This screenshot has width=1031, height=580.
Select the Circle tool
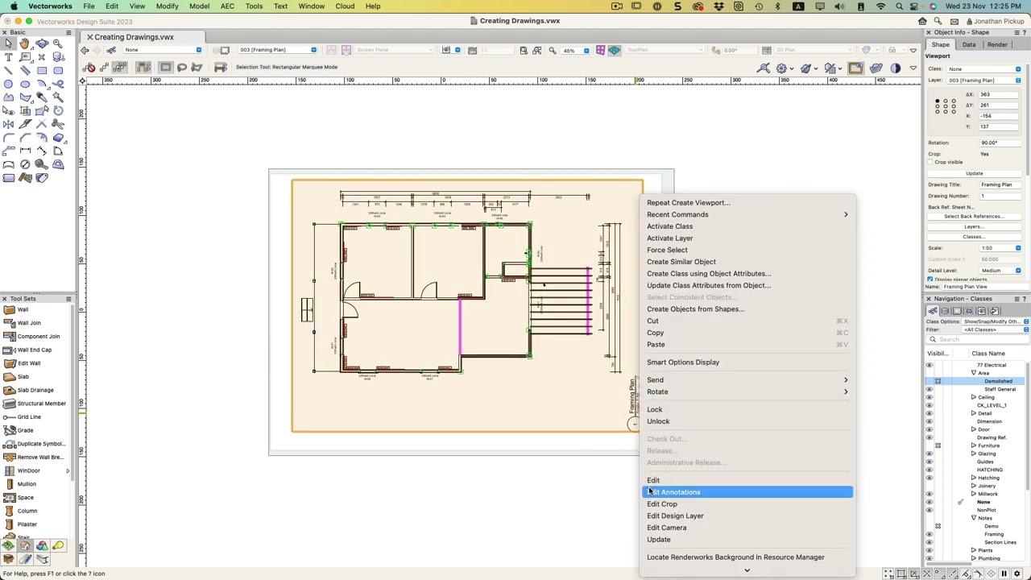(x=8, y=84)
